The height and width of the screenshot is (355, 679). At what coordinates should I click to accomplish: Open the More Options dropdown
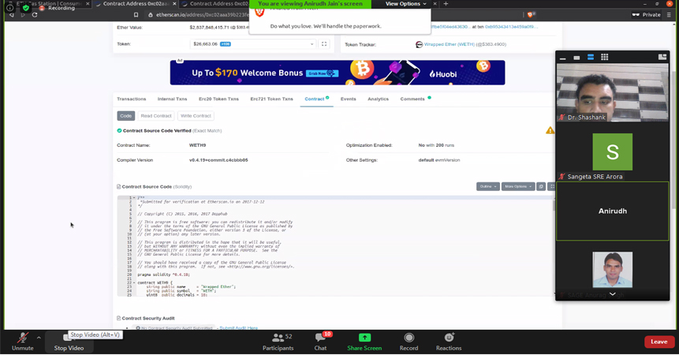click(517, 187)
